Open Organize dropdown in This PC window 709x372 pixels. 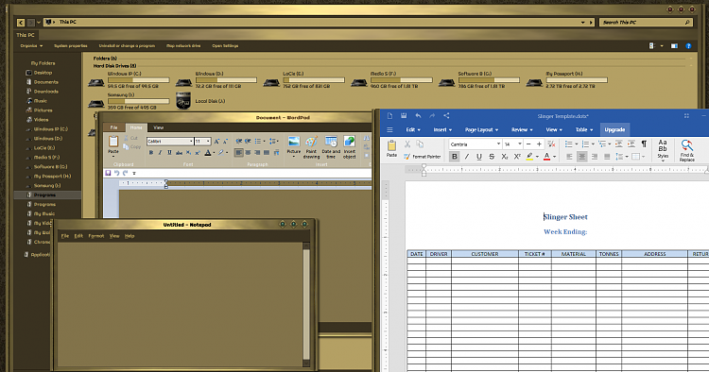[x=31, y=46]
